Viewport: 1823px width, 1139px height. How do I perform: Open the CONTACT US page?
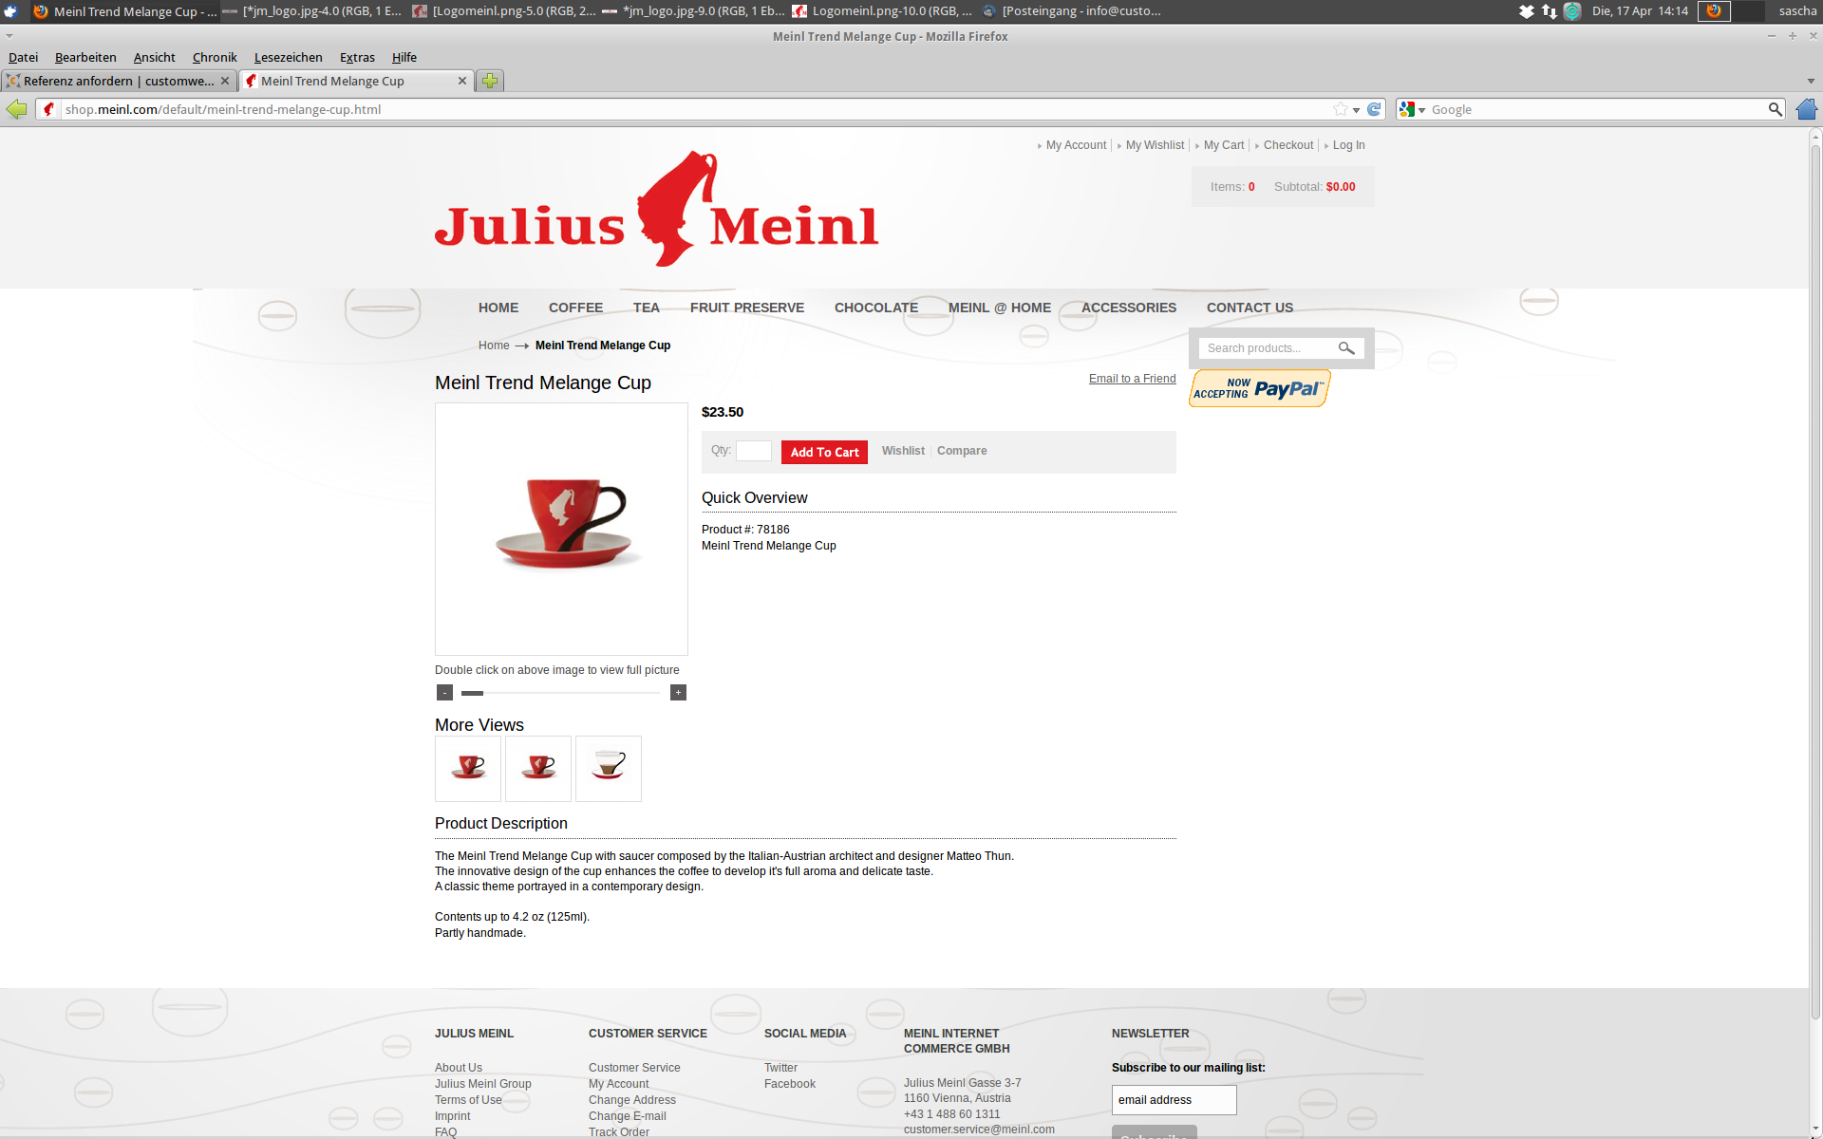click(1250, 308)
